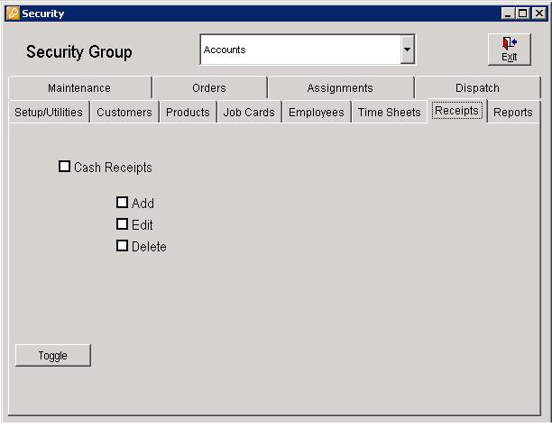Switch to the Time Sheets tab
552x427 pixels.
coord(389,113)
